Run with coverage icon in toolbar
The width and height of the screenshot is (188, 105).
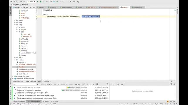click(44, 2)
